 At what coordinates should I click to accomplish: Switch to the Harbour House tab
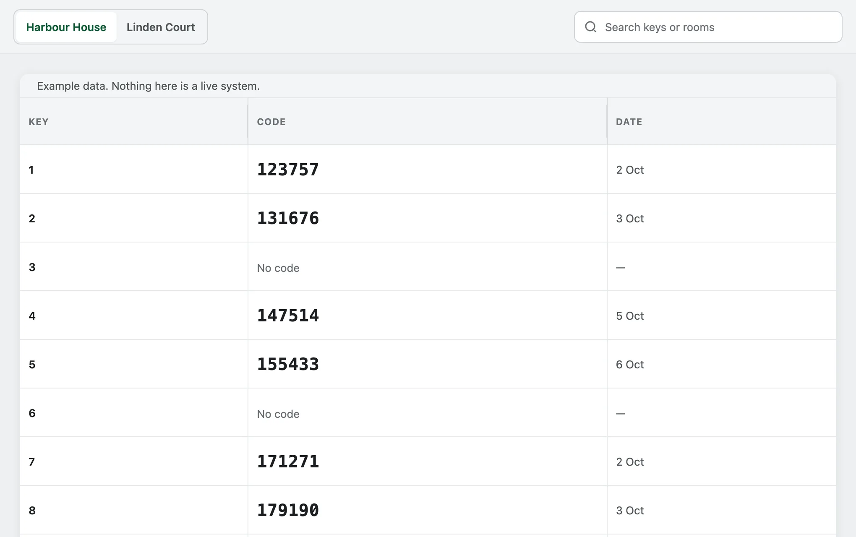click(66, 27)
